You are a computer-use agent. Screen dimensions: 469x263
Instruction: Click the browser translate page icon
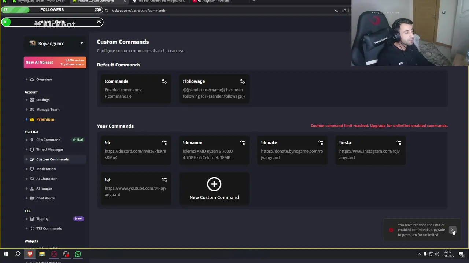(336, 11)
